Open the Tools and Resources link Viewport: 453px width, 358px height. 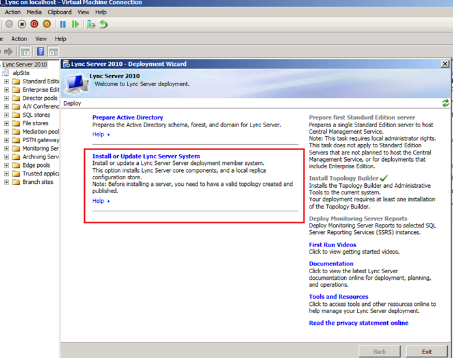point(338,297)
